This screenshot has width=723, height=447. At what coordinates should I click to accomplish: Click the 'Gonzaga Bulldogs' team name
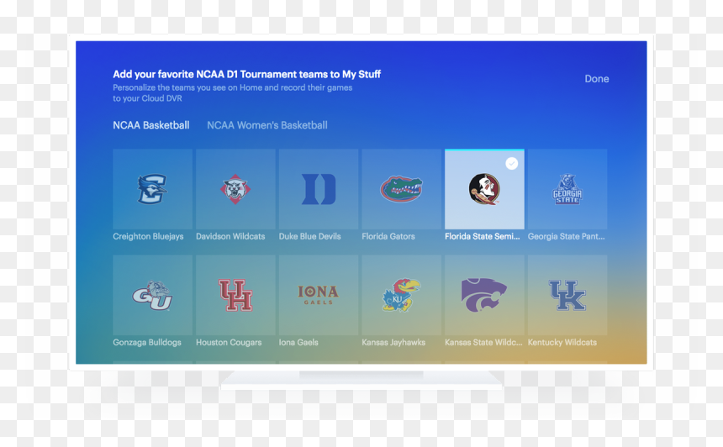[147, 343]
